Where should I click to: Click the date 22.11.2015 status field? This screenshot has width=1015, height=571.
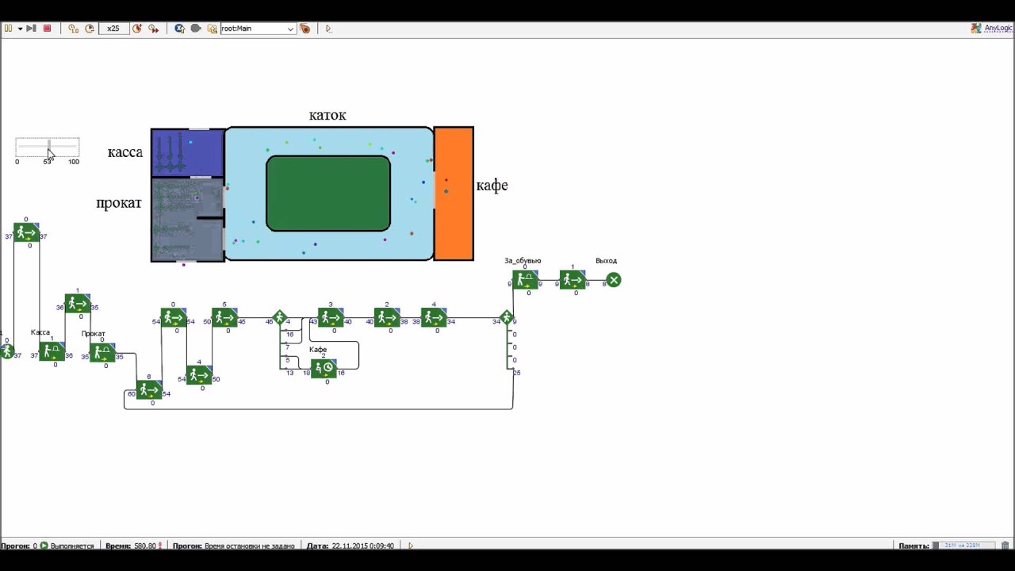click(x=350, y=546)
